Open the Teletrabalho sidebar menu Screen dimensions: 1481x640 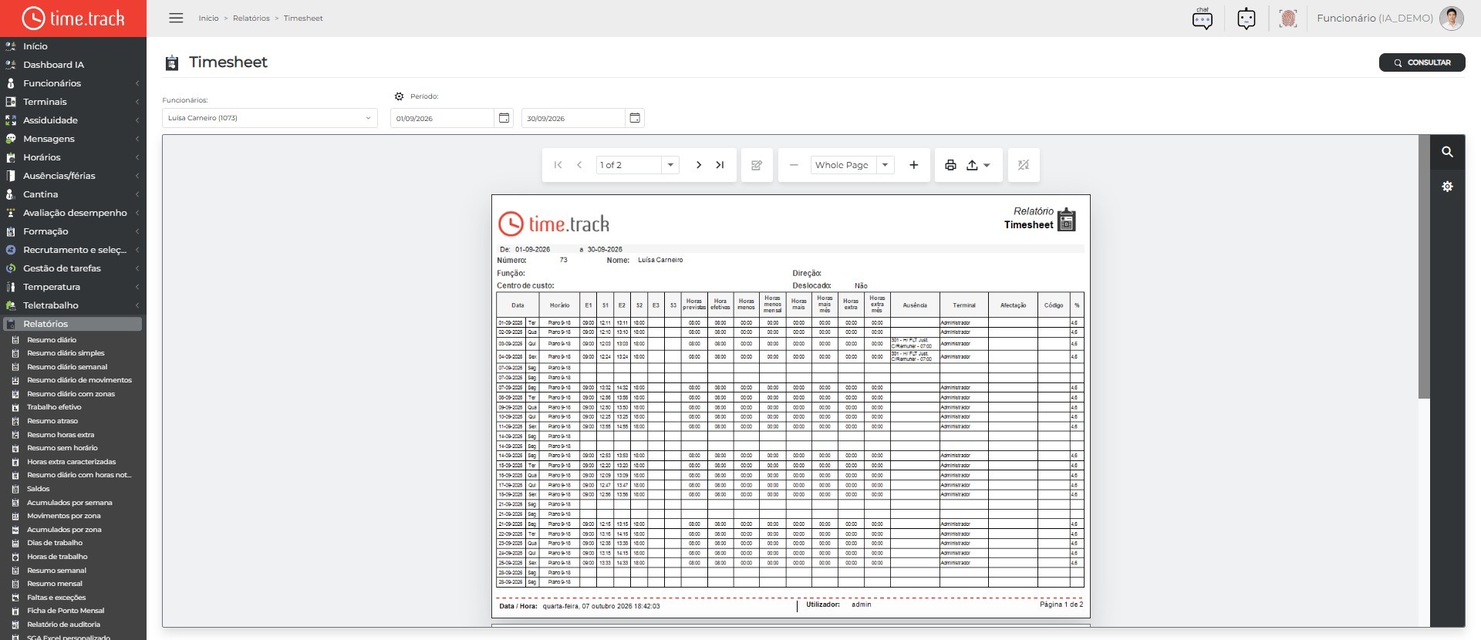[x=73, y=305]
